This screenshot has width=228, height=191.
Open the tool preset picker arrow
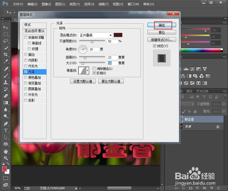[14, 13]
